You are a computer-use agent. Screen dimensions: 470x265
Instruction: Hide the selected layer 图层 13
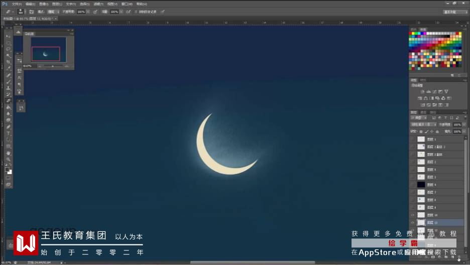click(x=412, y=222)
